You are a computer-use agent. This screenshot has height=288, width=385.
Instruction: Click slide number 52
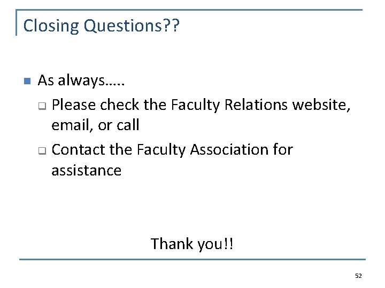(x=358, y=276)
